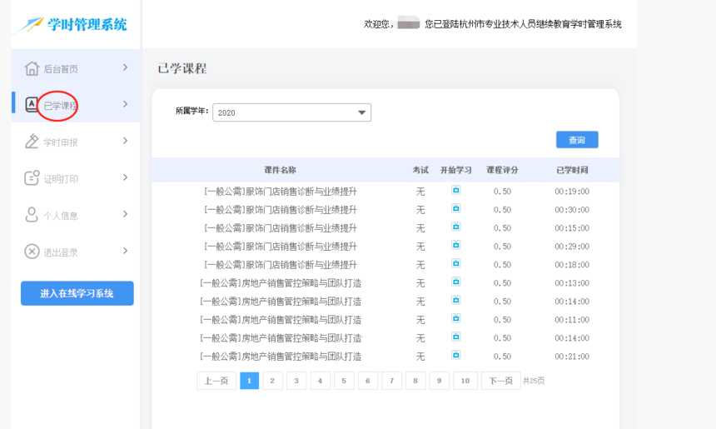The width and height of the screenshot is (716, 429).
Task: Choose the 退出登录 menu item
Action: (x=76, y=251)
